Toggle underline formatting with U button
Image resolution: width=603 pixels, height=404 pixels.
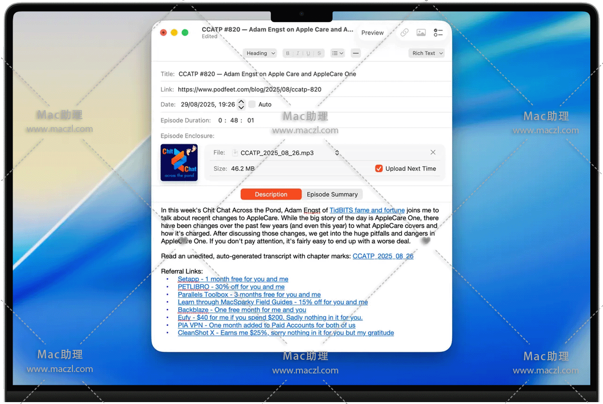(x=309, y=53)
